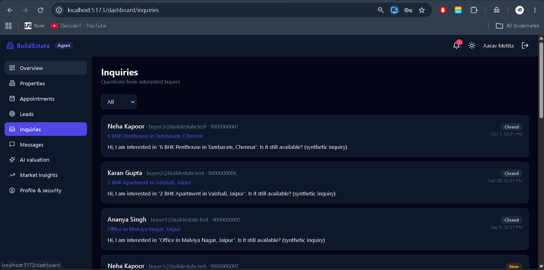The width and height of the screenshot is (544, 270).
Task: Click the incognito-style profile spy icon
Action: [x=497, y=10]
